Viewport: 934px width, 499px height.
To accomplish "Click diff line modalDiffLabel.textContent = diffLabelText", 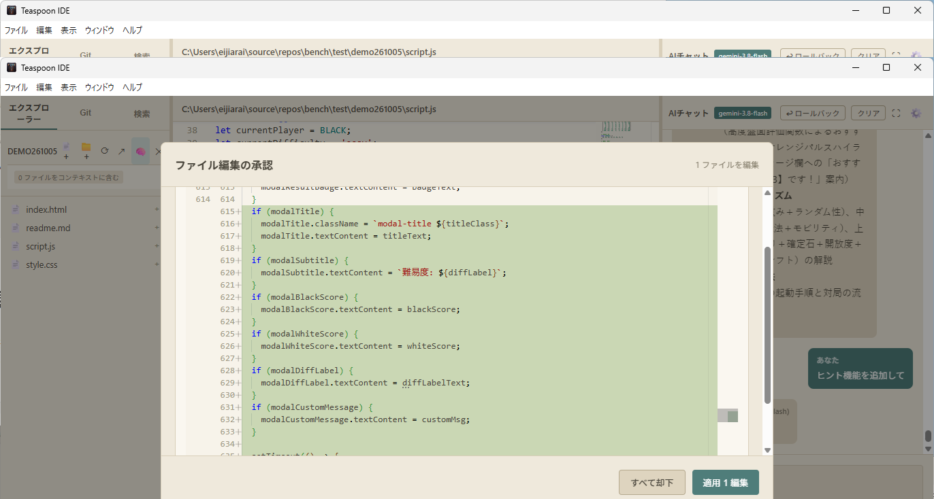I will pyautogui.click(x=365, y=383).
